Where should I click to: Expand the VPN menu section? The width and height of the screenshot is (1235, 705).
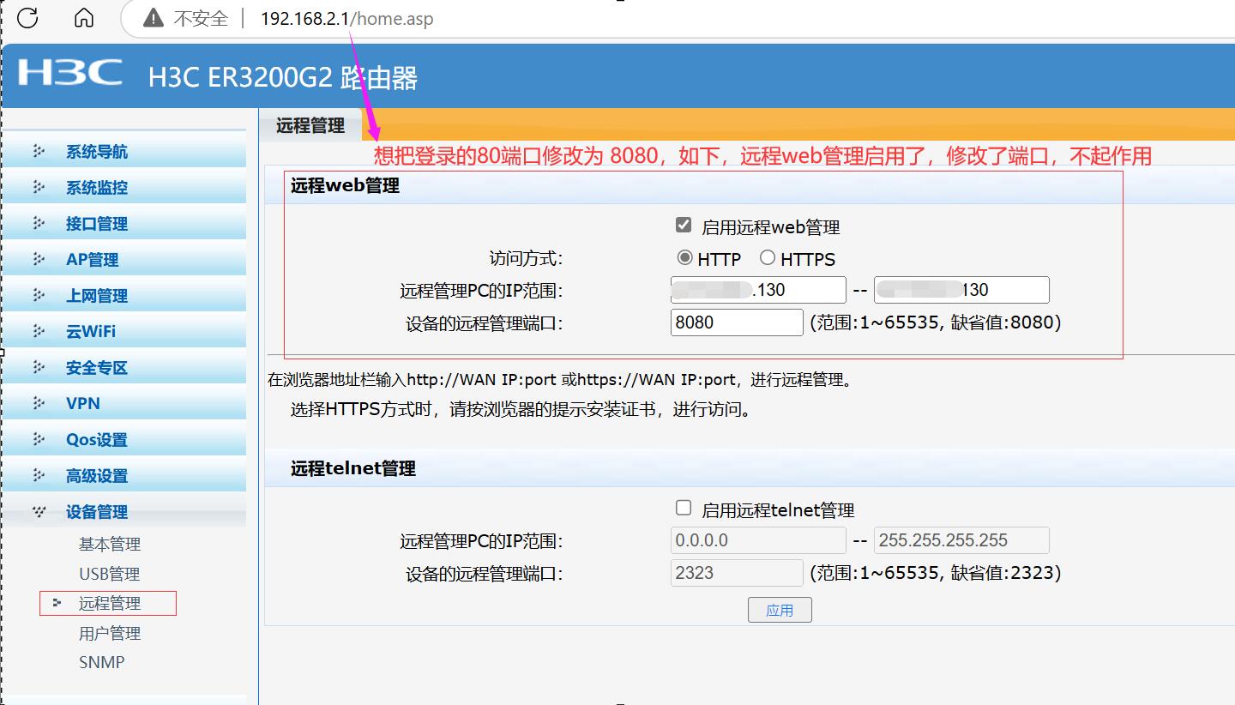pos(124,404)
